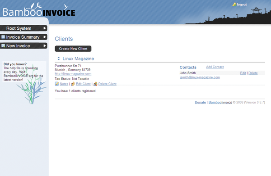Open the client Notes link
Image resolution: width=271 pixels, height=176 pixels.
click(64, 84)
